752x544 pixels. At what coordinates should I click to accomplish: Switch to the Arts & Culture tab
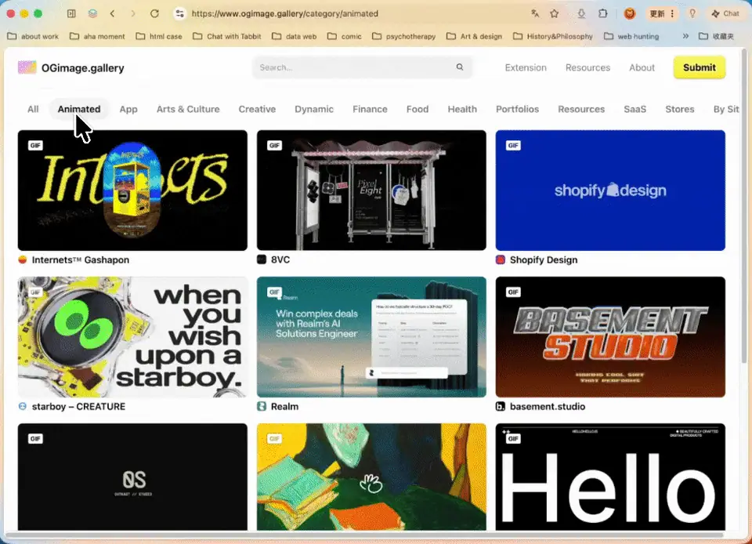point(188,109)
